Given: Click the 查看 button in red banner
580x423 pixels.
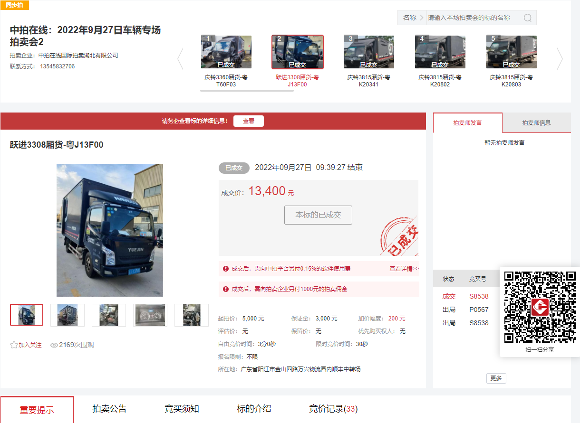Looking at the screenshot, I should coord(249,121).
